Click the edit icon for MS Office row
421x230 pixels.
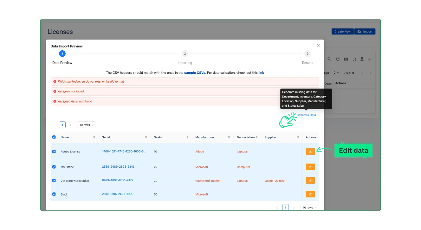click(310, 167)
